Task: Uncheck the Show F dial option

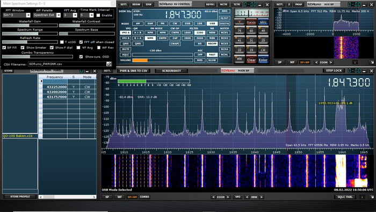Action: tap(52, 47)
